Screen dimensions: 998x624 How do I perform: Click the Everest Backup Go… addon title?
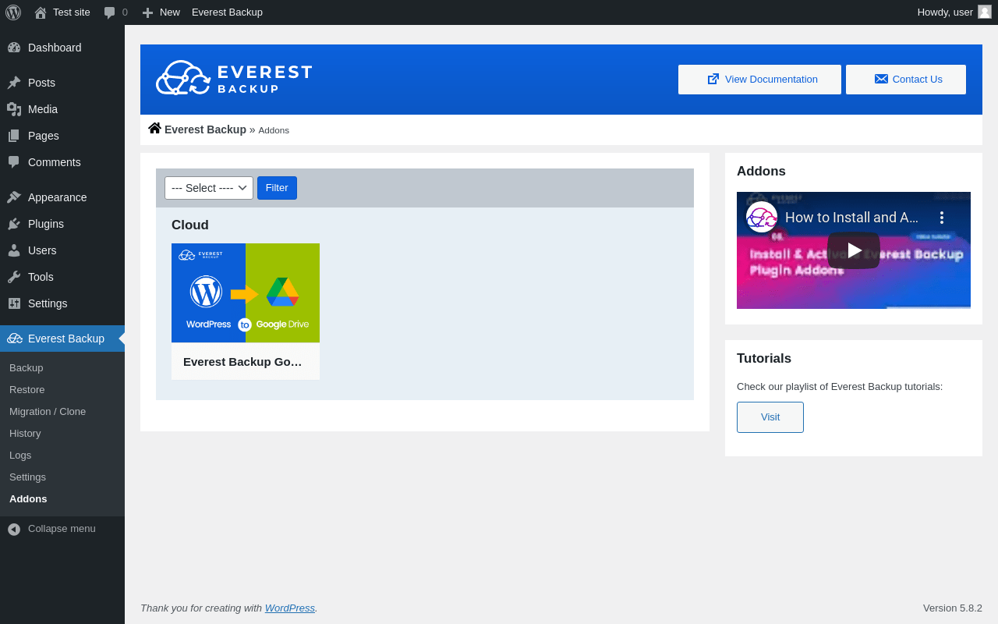(242, 362)
